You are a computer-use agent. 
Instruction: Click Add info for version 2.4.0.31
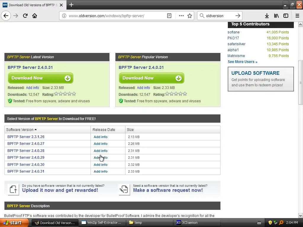[x=101, y=171]
